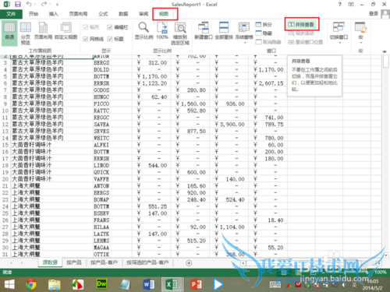This screenshot has width=390, height=292.
Task: Open Customize Quick Access Toolbar dropdown
Action: click(57, 5)
